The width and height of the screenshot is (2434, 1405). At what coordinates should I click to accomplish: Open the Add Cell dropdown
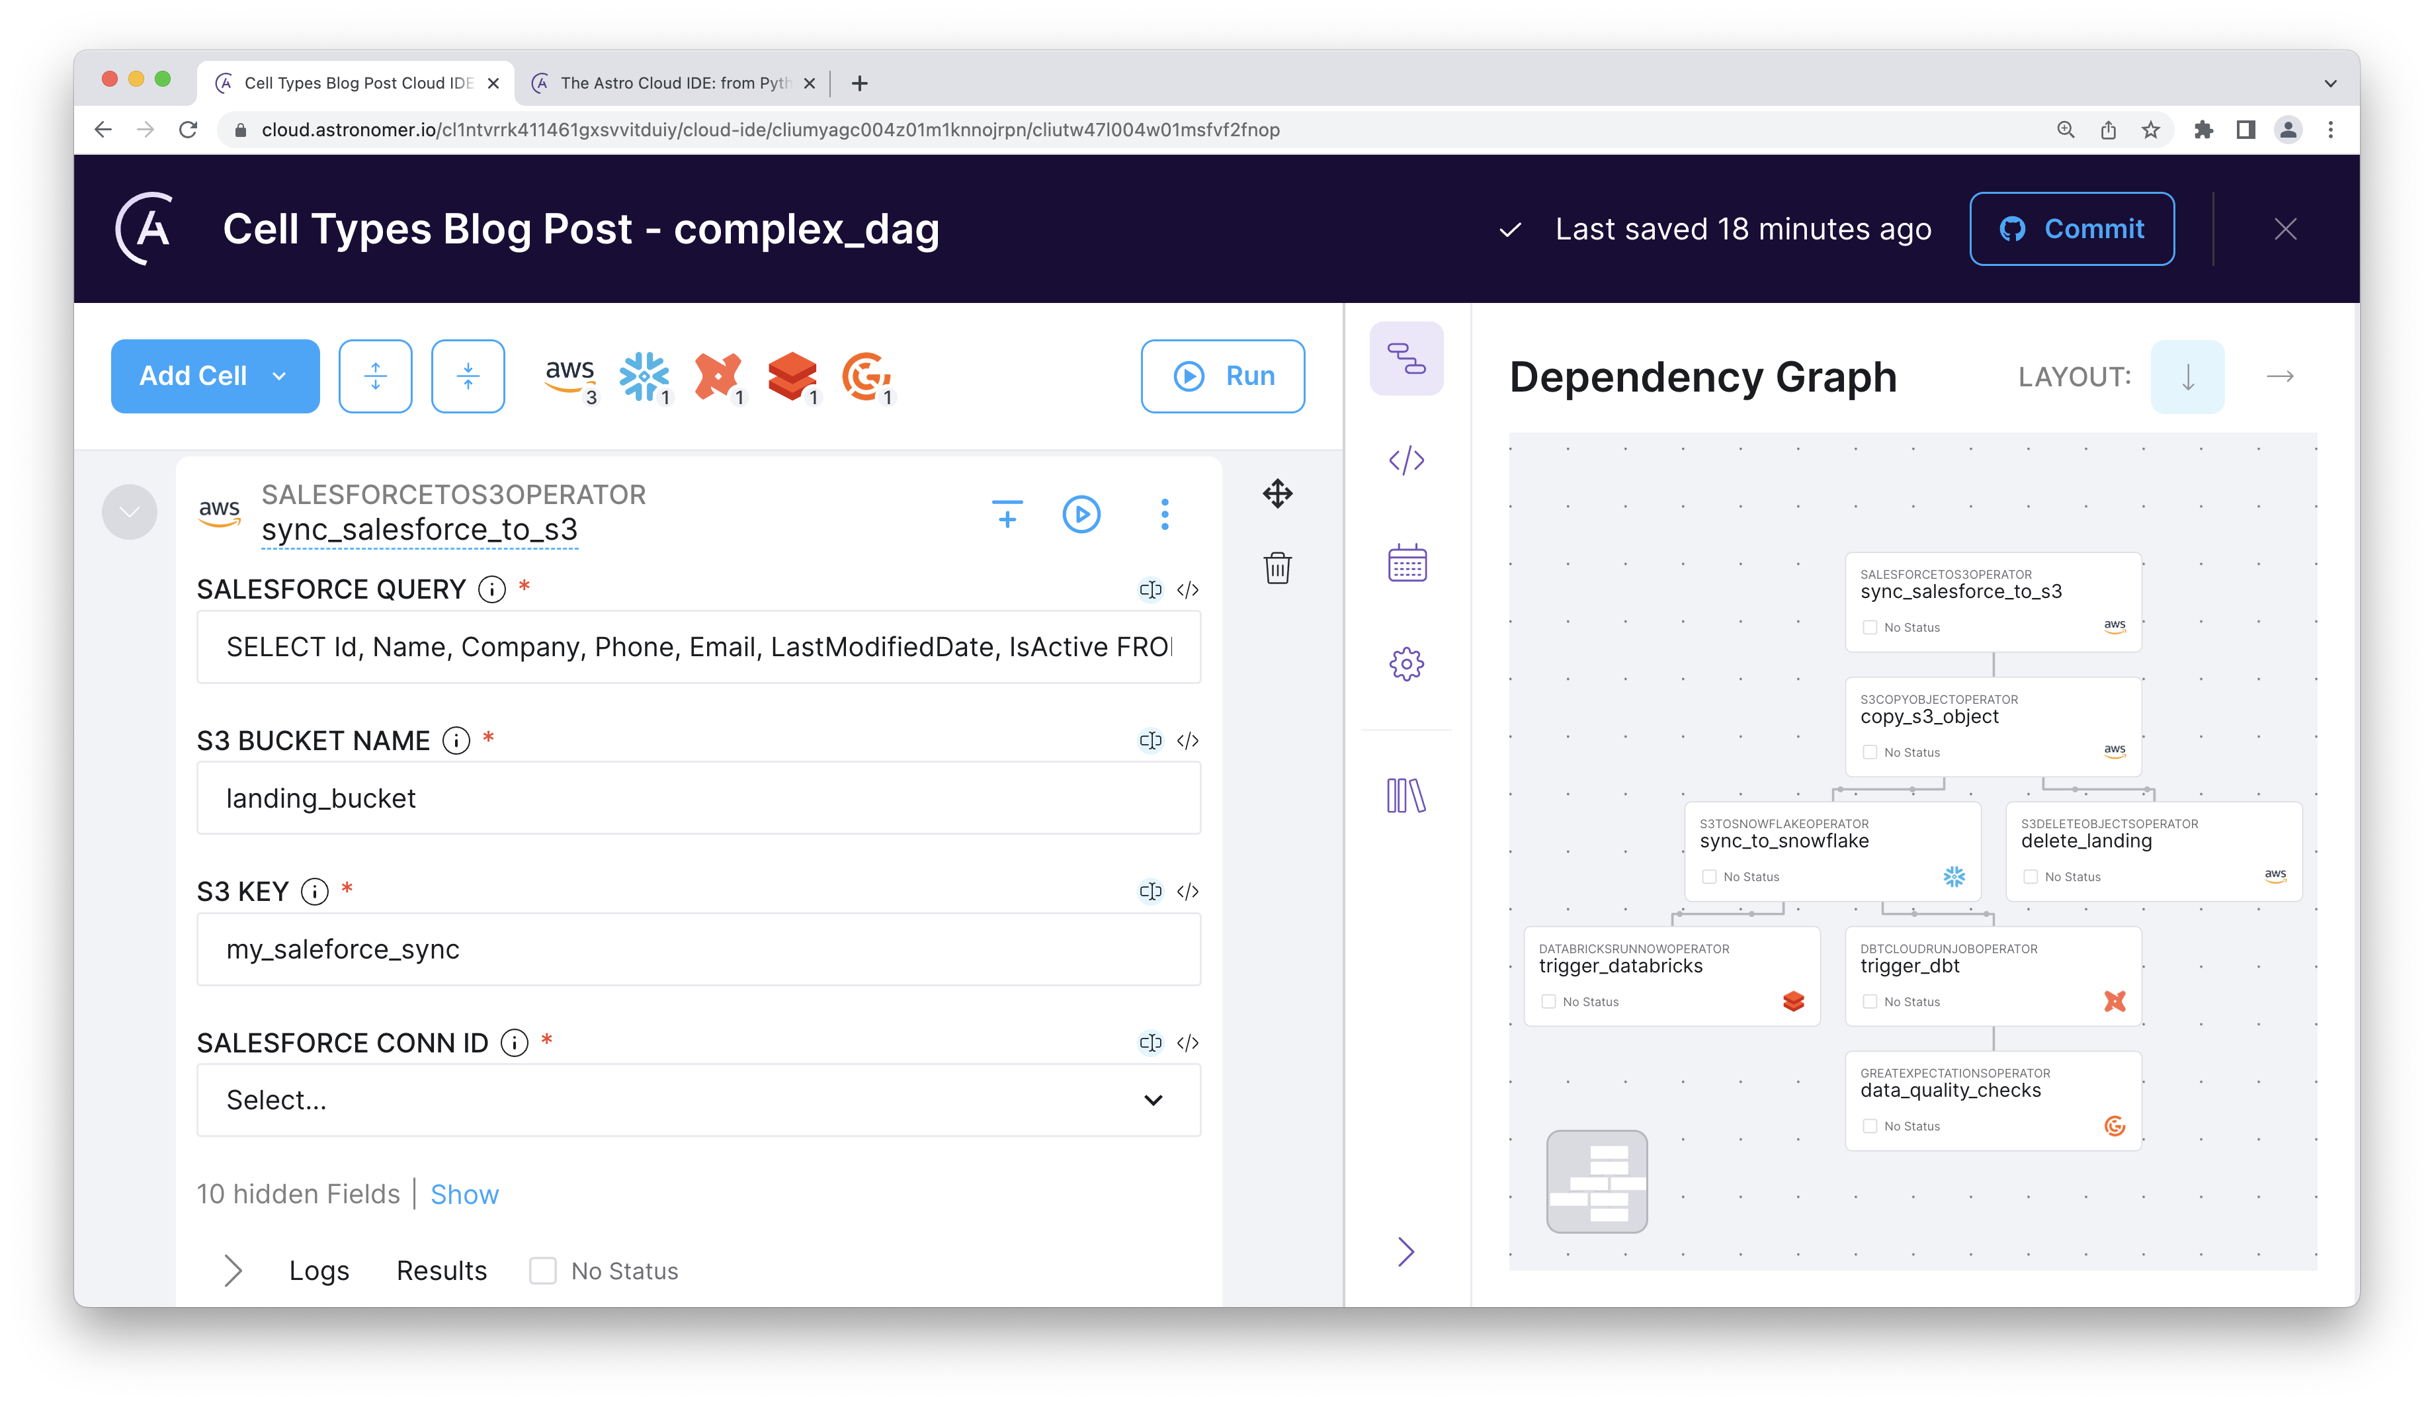click(x=215, y=376)
